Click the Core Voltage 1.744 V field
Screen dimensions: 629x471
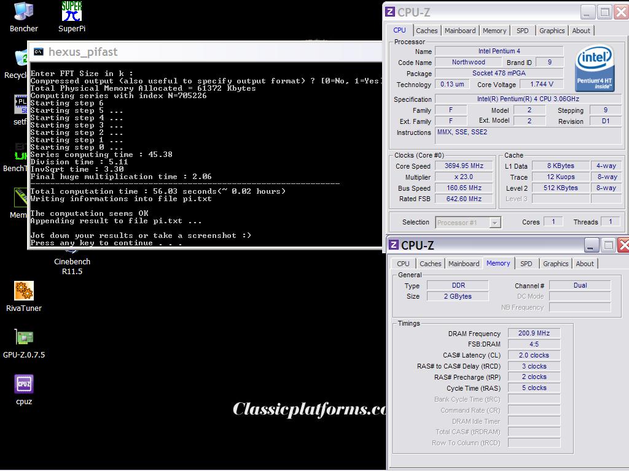[542, 84]
